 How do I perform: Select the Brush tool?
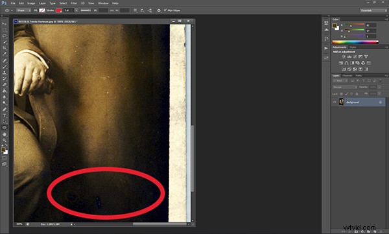tap(5, 67)
